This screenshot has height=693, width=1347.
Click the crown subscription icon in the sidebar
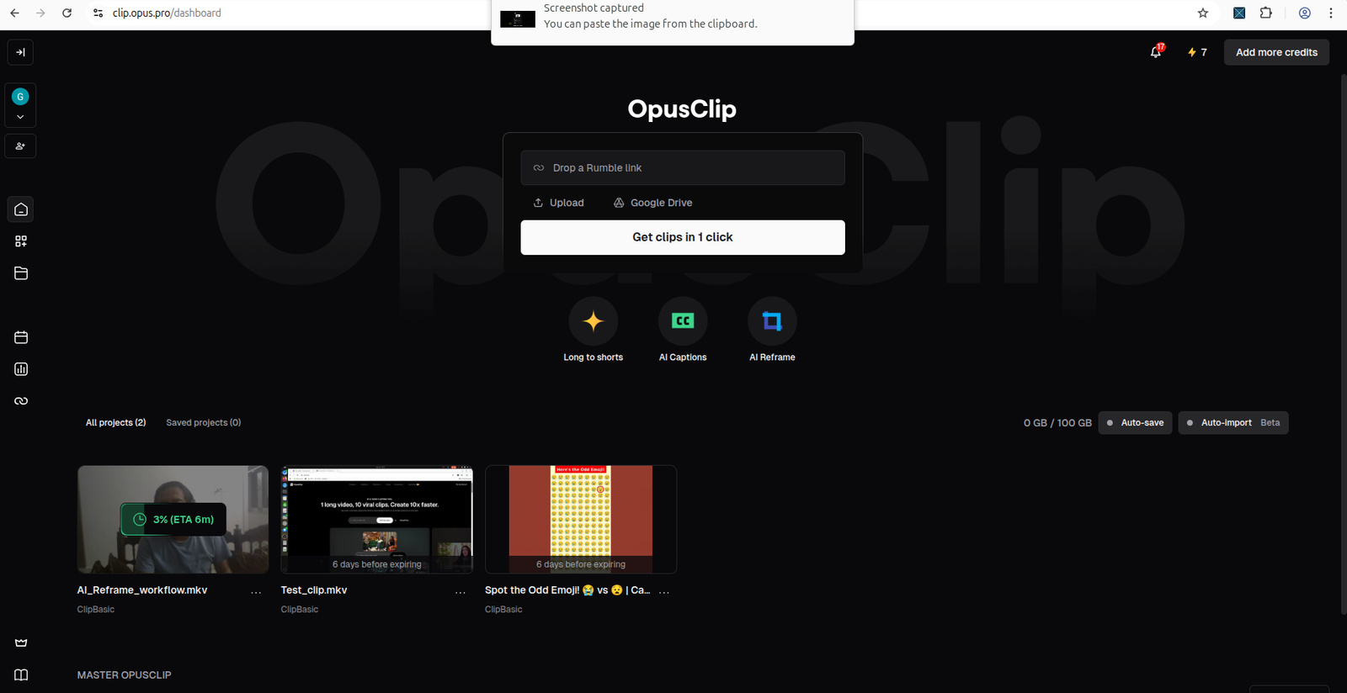pyautogui.click(x=21, y=643)
